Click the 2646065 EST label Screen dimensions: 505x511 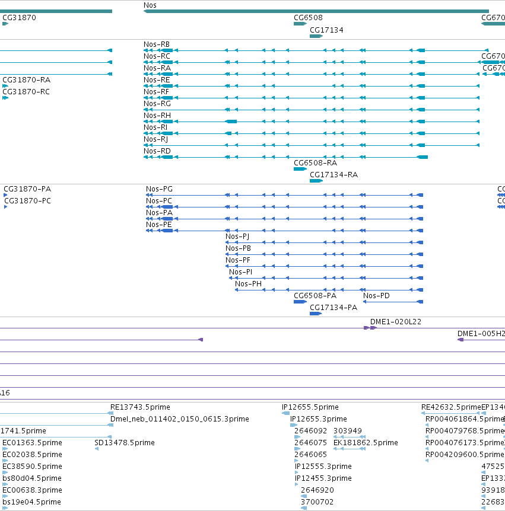[x=310, y=454]
